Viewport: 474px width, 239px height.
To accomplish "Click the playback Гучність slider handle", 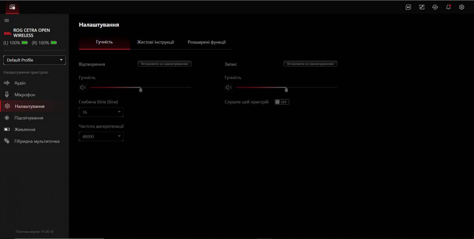I will click(141, 89).
